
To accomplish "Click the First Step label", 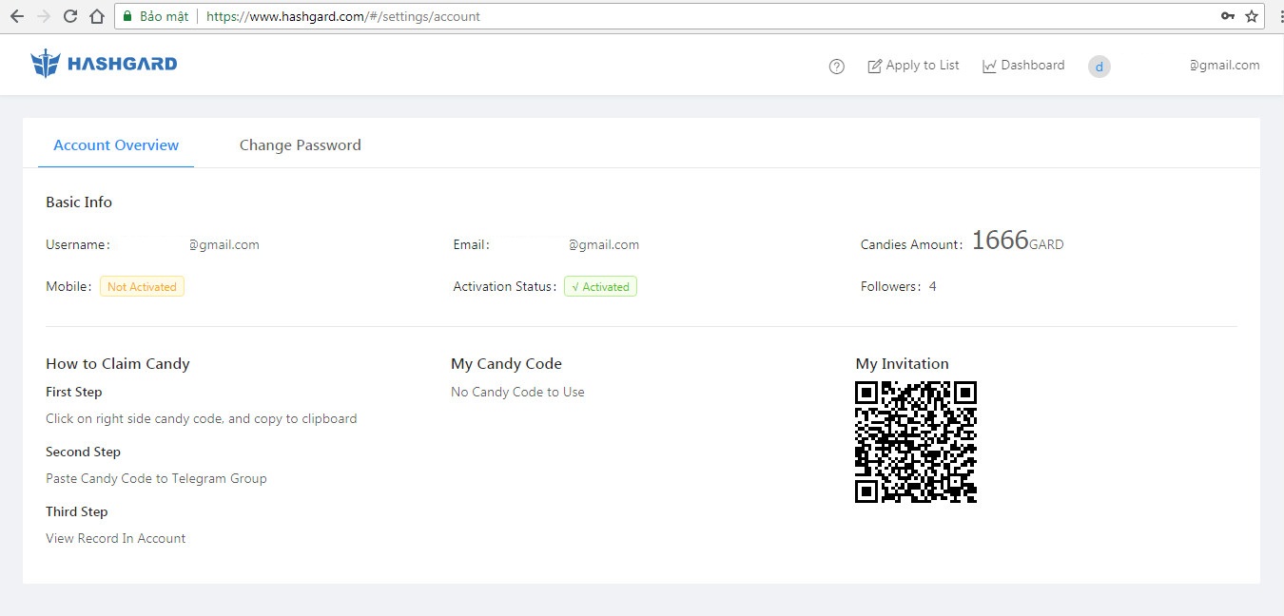I will point(74,393).
